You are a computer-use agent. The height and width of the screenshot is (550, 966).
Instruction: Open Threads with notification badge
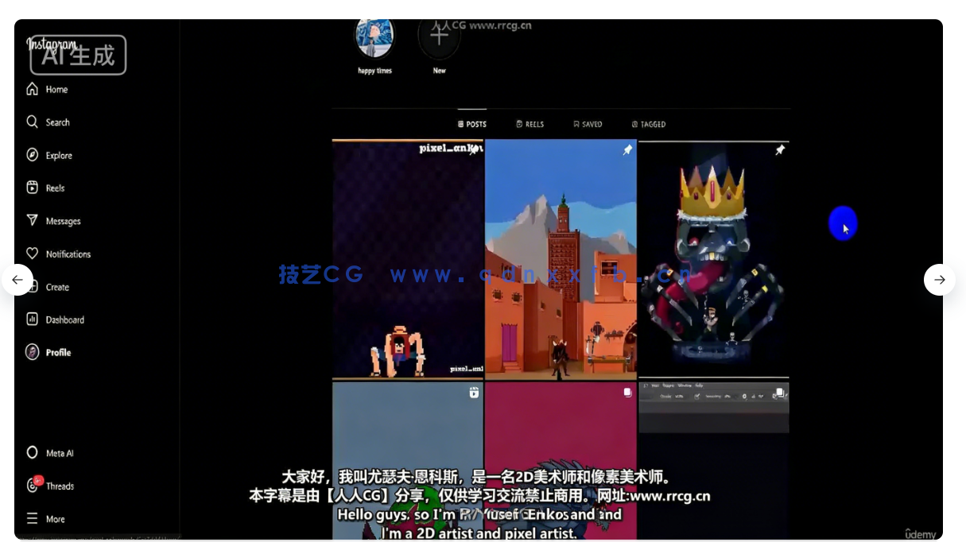33,486
